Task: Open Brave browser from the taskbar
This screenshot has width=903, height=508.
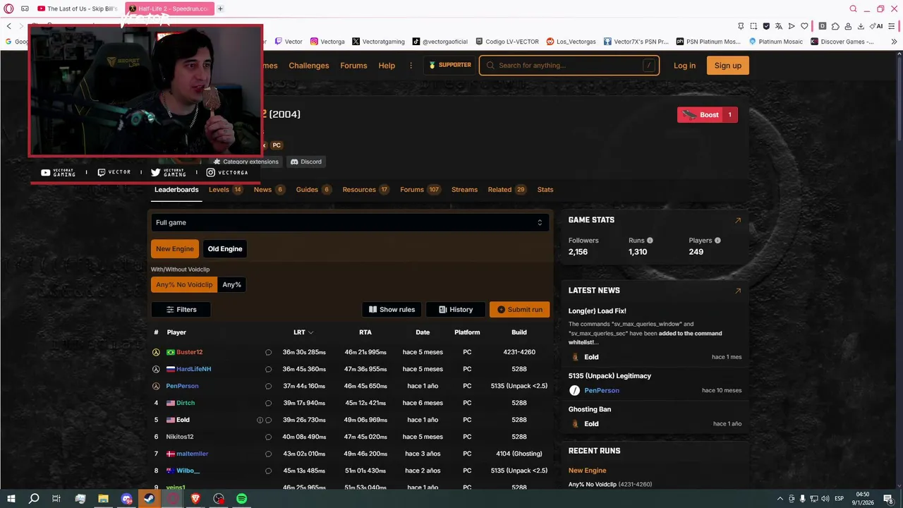Action: click(195, 499)
